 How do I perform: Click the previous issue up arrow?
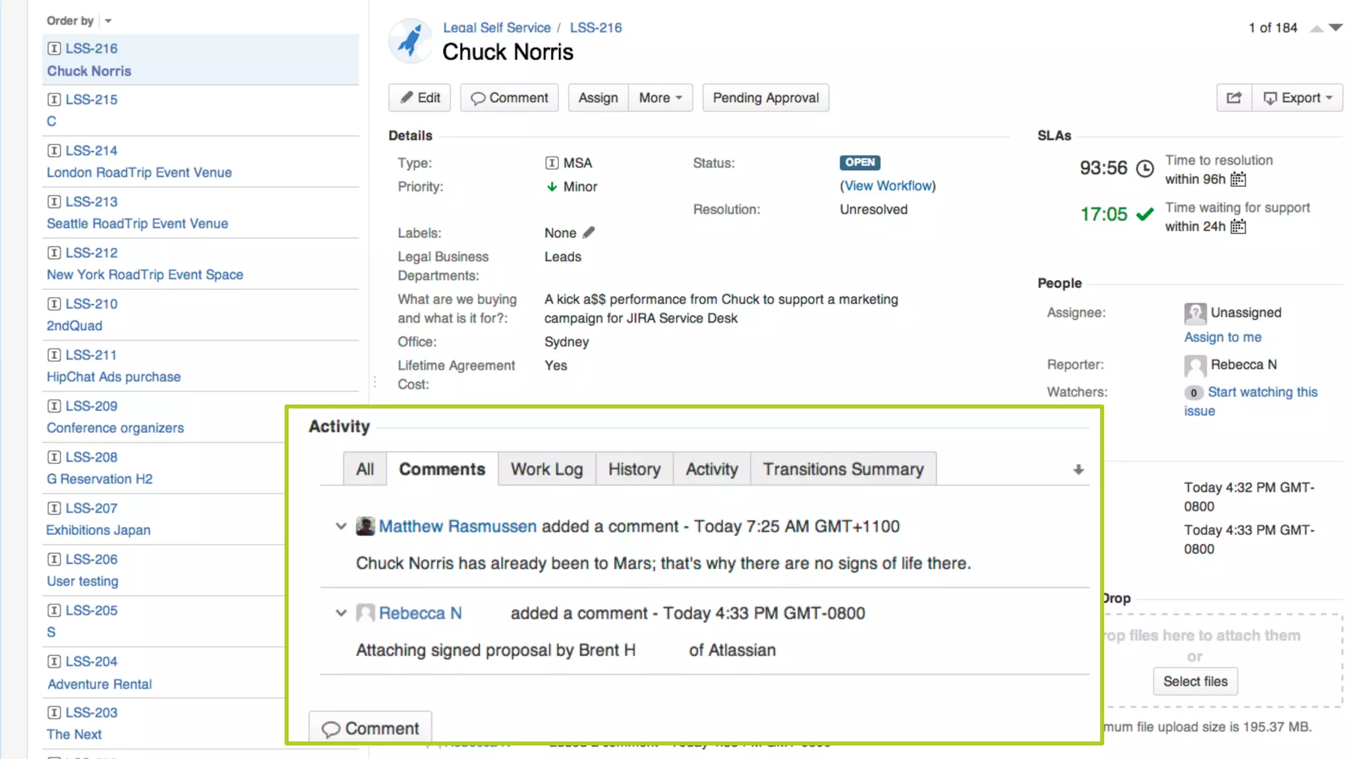(1316, 28)
